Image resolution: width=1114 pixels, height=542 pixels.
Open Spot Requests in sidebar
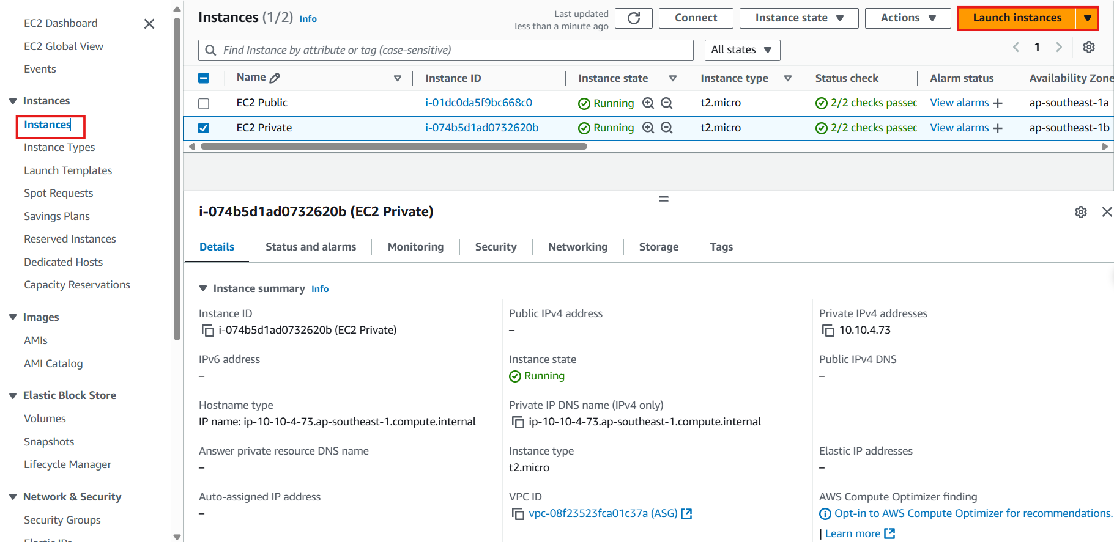pyautogui.click(x=58, y=193)
